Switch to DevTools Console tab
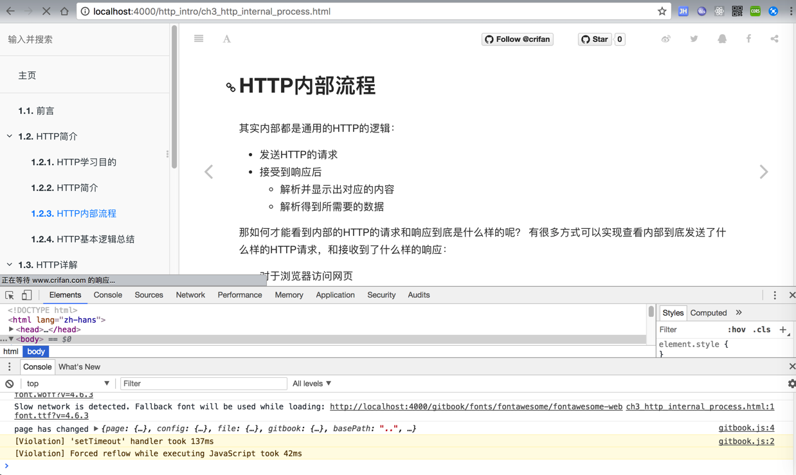 coord(107,295)
